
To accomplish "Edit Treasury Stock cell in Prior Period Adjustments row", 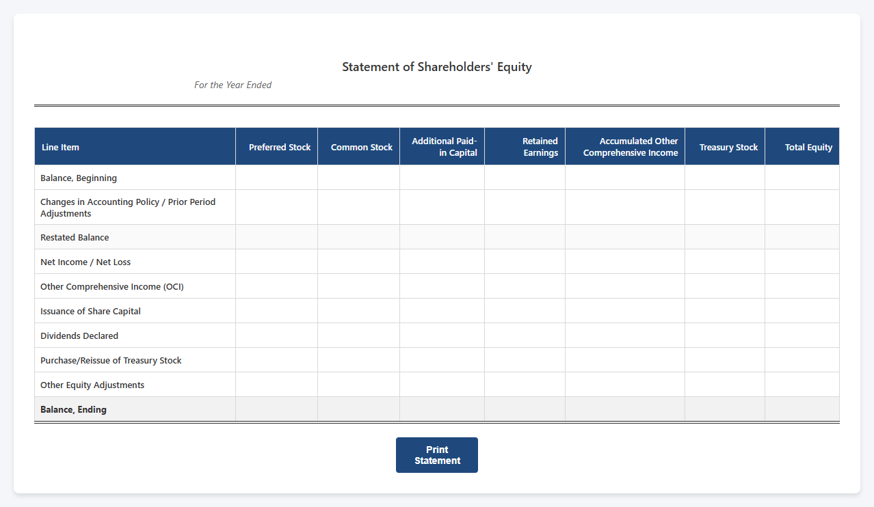I will 725,208.
